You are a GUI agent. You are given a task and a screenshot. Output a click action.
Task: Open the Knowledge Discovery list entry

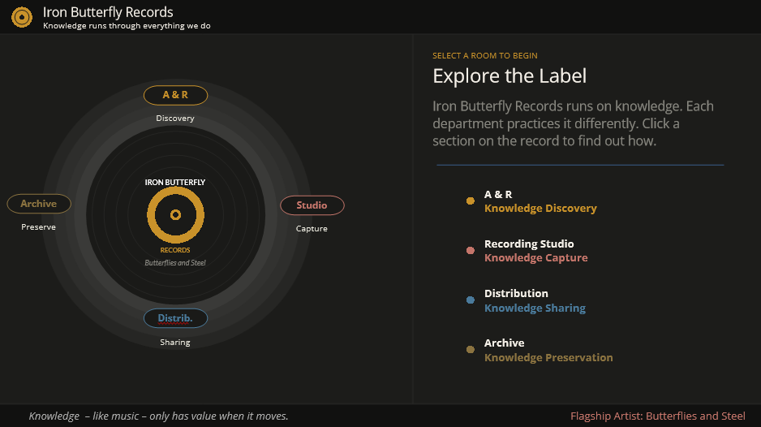(x=540, y=209)
